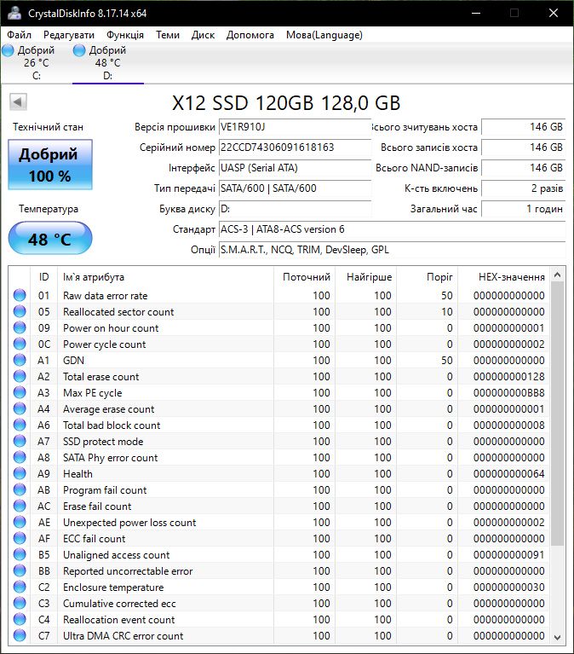Click the status icon for SATA Phy error count
This screenshot has width=574, height=654.
tap(20, 458)
